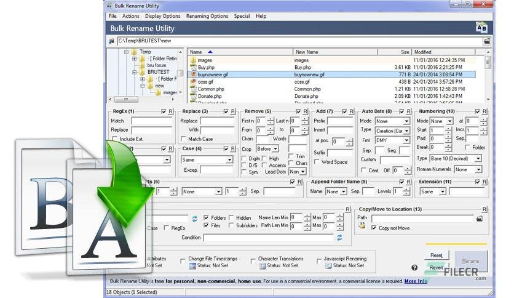Click the navigate-up icon left of path

point(111,41)
